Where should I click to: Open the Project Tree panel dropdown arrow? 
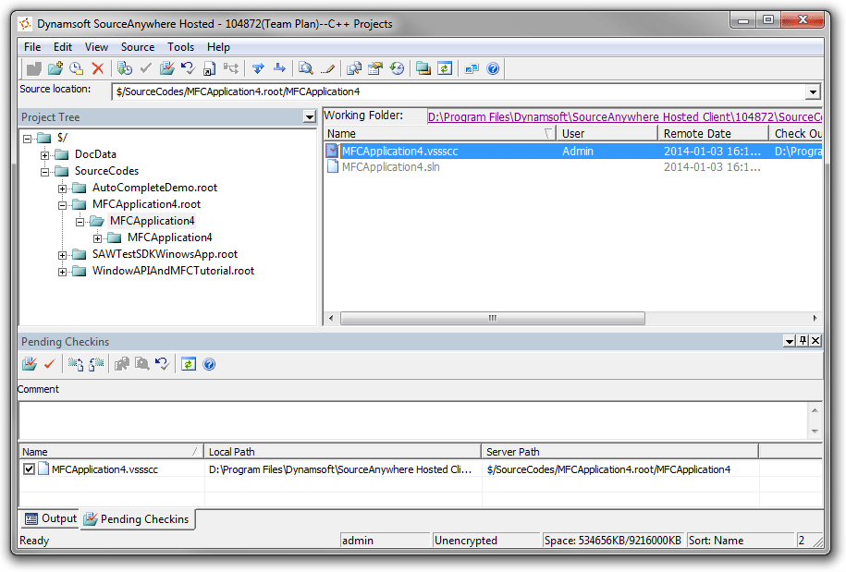point(309,117)
